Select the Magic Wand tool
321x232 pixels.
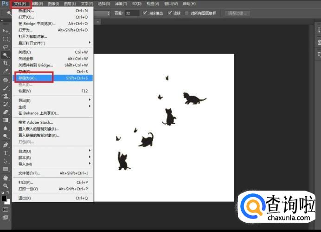click(x=6, y=55)
